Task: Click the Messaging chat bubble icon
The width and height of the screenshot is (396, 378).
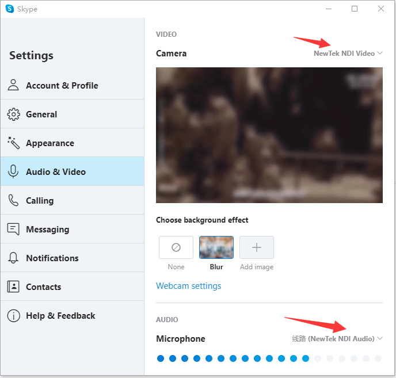Action: (13, 230)
